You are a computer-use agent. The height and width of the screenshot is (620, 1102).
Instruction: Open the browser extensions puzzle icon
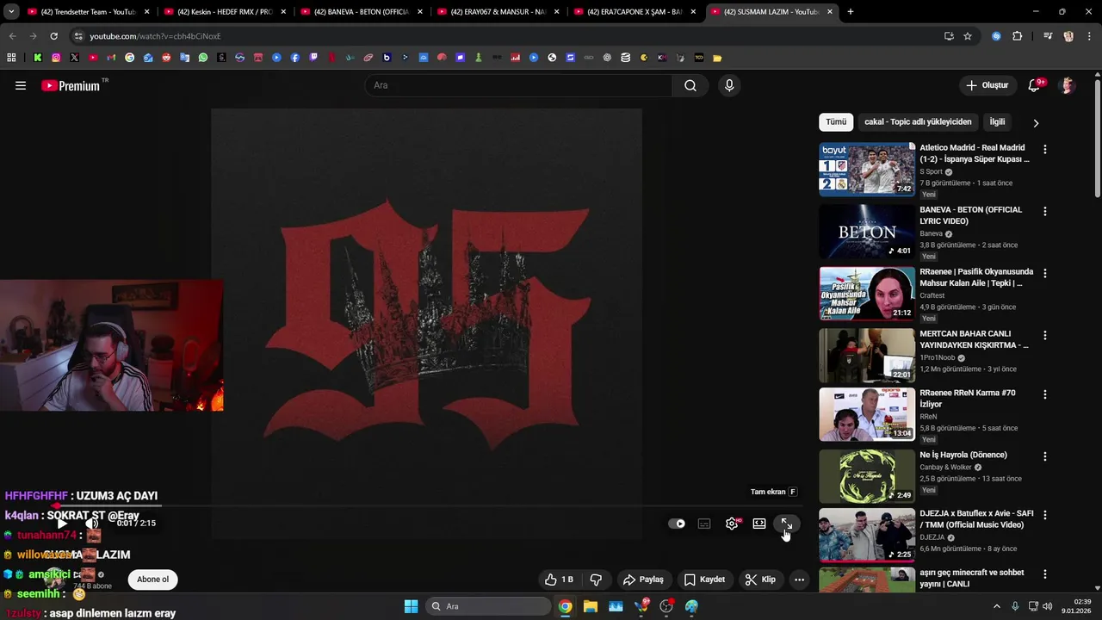click(1017, 36)
